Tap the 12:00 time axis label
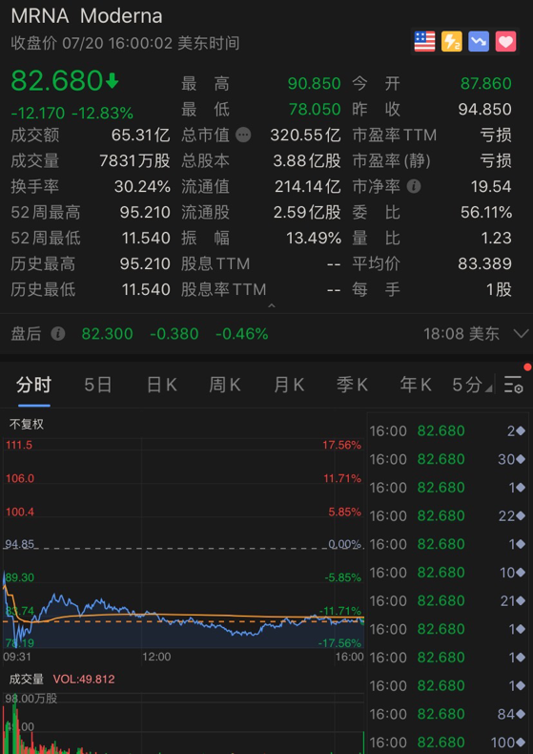The image size is (533, 754). click(156, 657)
